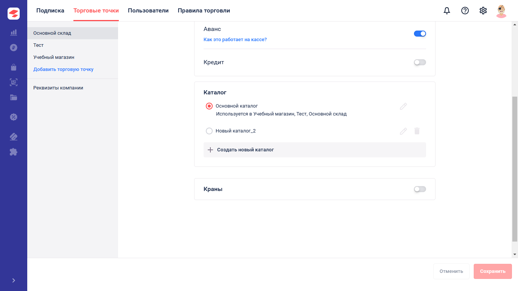Switch to the Подписка tab
The height and width of the screenshot is (291, 518).
pyautogui.click(x=50, y=11)
